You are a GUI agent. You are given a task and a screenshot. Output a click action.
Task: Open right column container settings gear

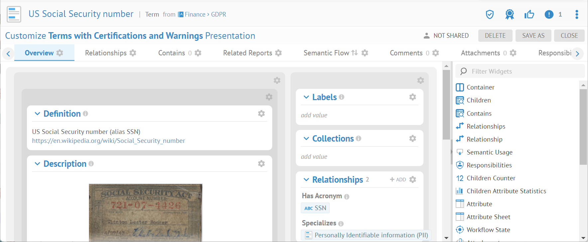421,81
